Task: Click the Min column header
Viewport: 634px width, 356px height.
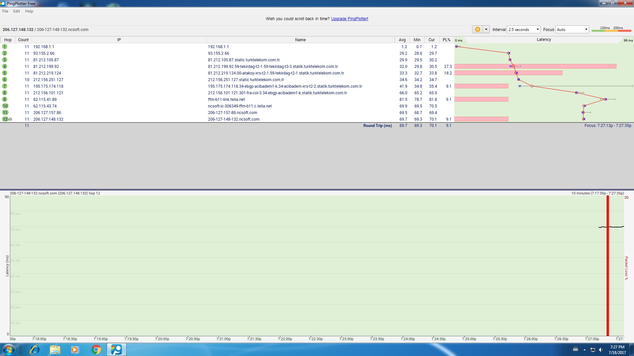Action: [x=417, y=40]
